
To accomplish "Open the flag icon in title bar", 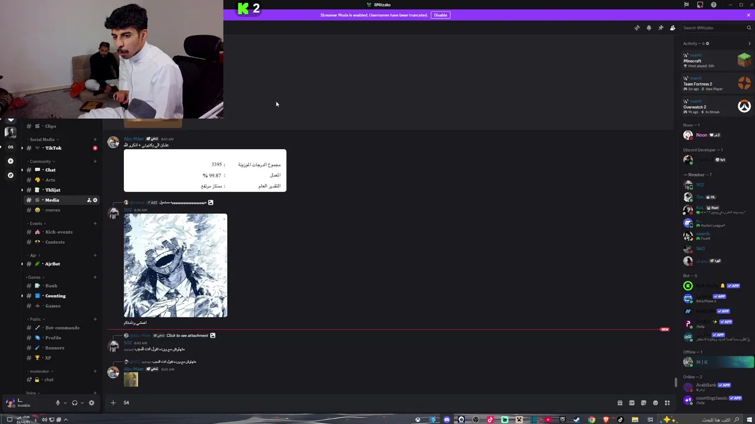I will coord(687,5).
